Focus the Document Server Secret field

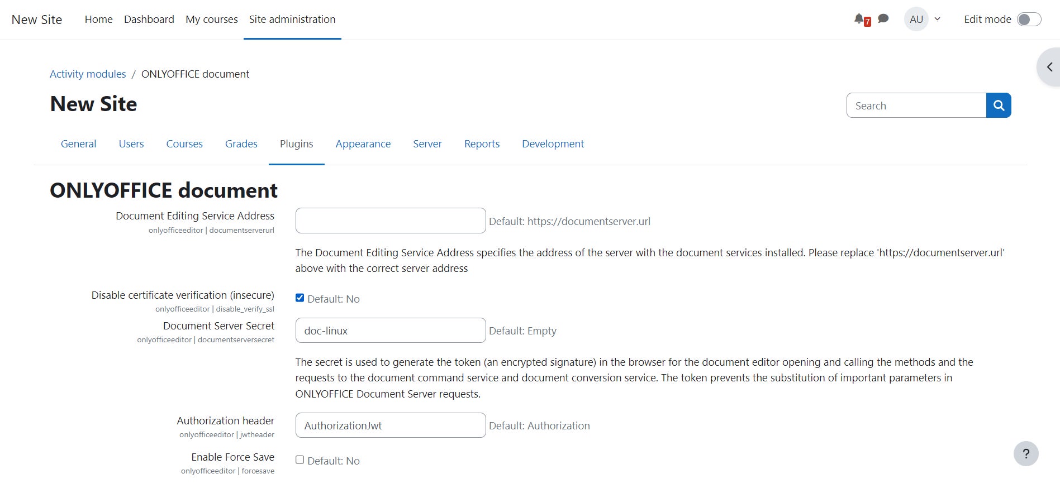coord(390,331)
